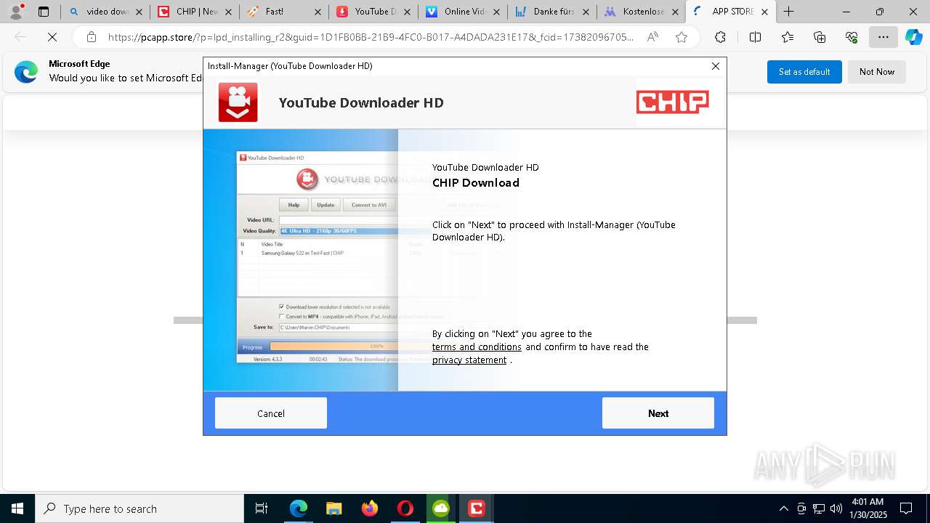Launch Opera from the taskbar

(x=405, y=508)
